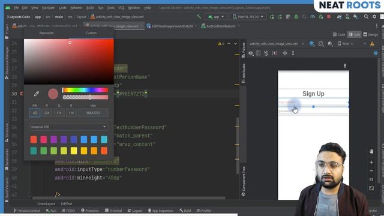Open the Problems tool window
The image size is (384, 216).
point(90,211)
